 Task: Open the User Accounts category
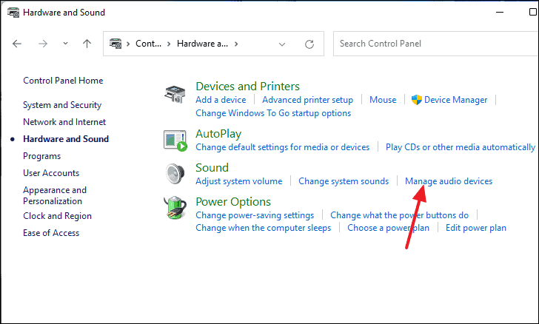51,173
